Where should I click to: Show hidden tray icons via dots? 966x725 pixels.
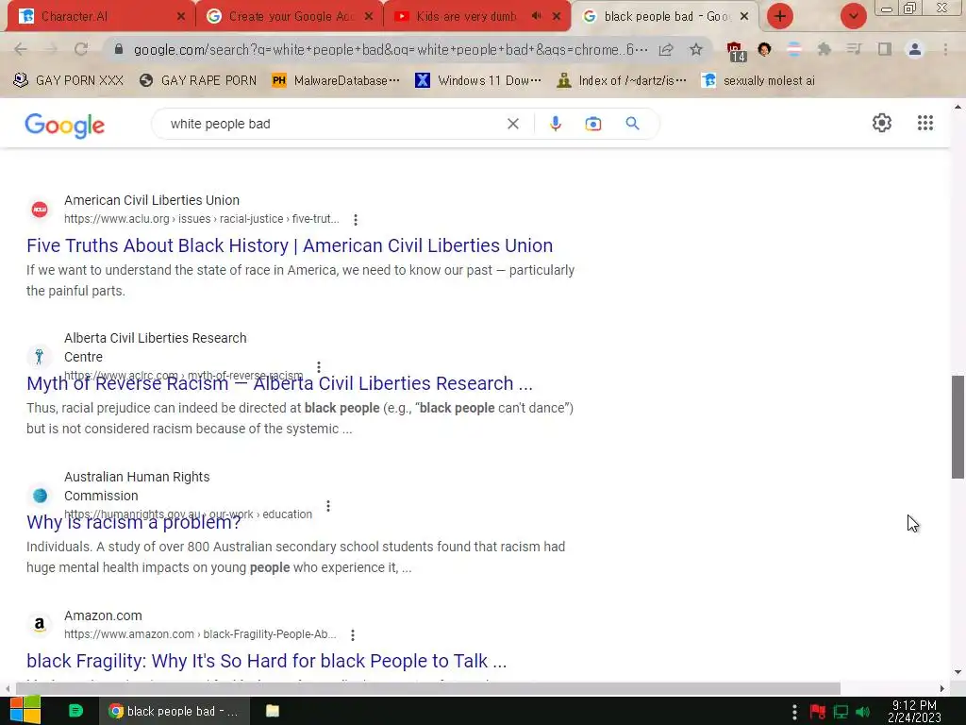pyautogui.click(x=794, y=712)
